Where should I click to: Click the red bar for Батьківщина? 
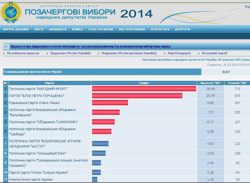(x=106, y=112)
